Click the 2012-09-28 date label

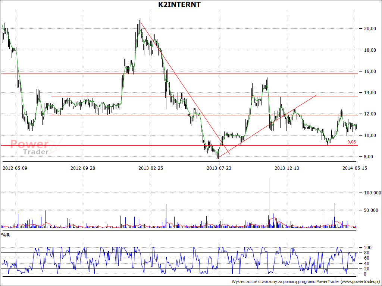click(x=83, y=168)
